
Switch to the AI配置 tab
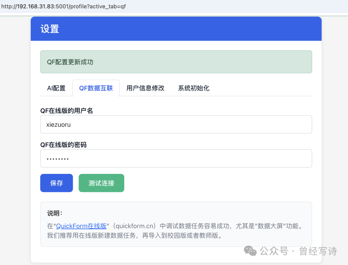point(56,88)
